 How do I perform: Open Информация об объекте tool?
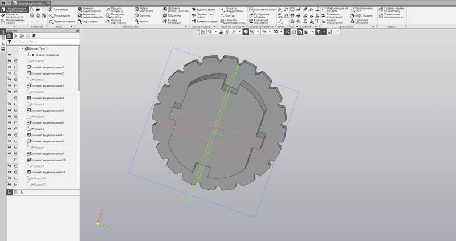point(335,10)
